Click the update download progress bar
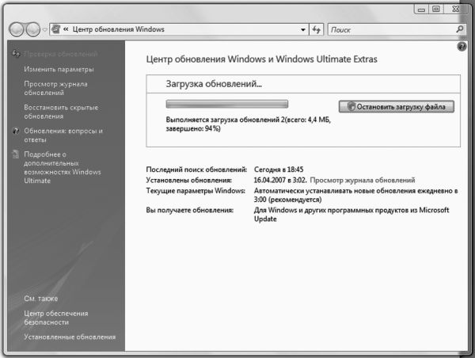The width and height of the screenshot is (475, 358). (x=226, y=104)
